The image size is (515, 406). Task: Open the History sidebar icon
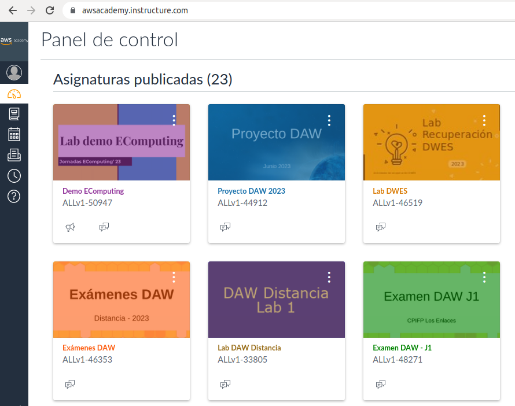(14, 176)
